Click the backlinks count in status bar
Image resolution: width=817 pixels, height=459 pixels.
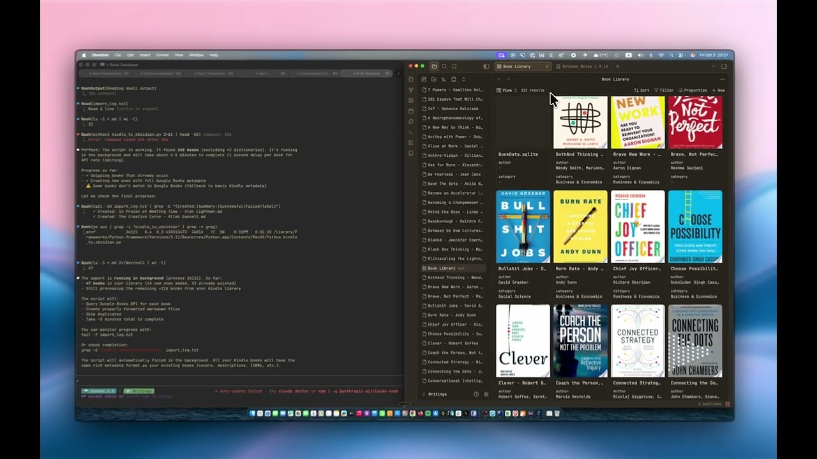[x=708, y=404]
